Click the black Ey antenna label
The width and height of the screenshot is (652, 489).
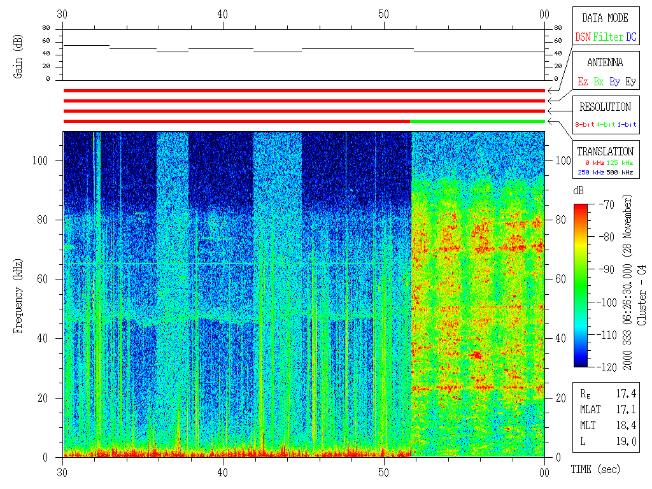630,82
